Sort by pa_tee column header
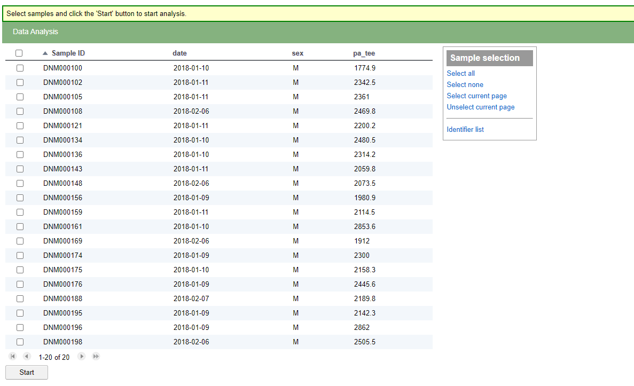Screen dimensions: 634x386 [364, 53]
